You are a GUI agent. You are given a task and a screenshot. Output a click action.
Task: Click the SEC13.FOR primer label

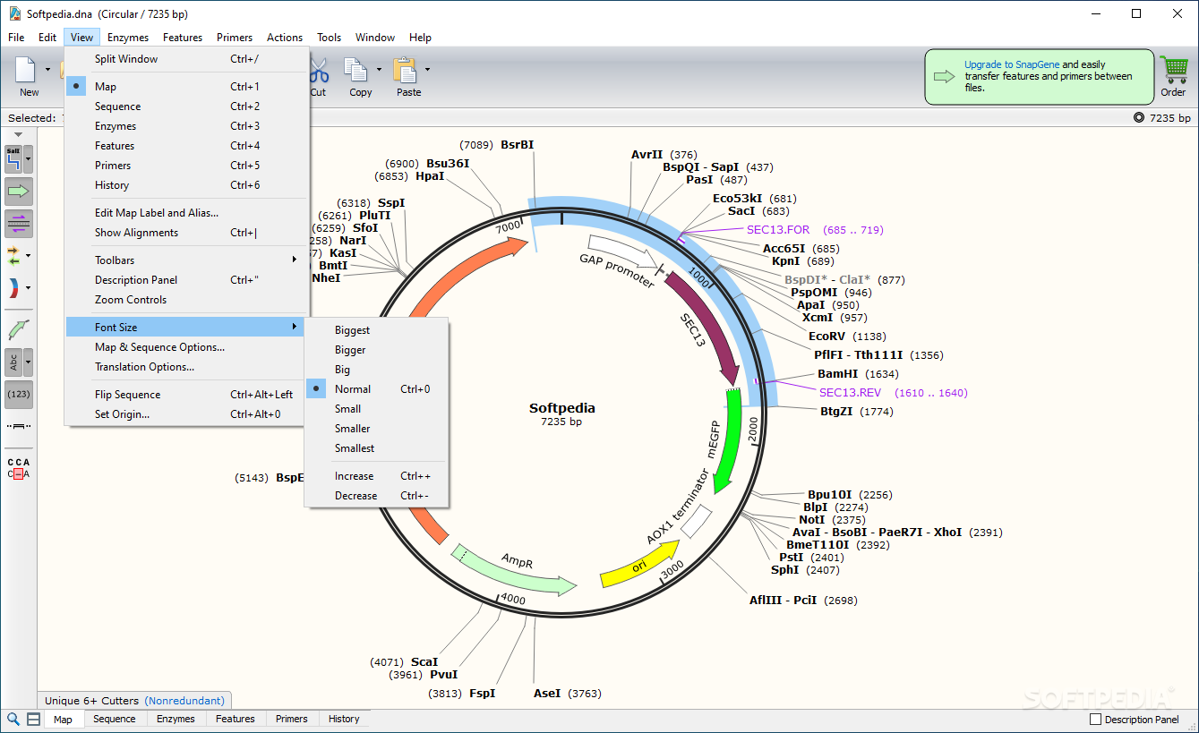point(778,230)
